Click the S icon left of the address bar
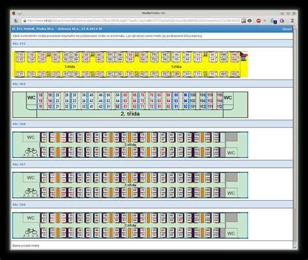The width and height of the screenshot is (308, 260). tap(16, 21)
